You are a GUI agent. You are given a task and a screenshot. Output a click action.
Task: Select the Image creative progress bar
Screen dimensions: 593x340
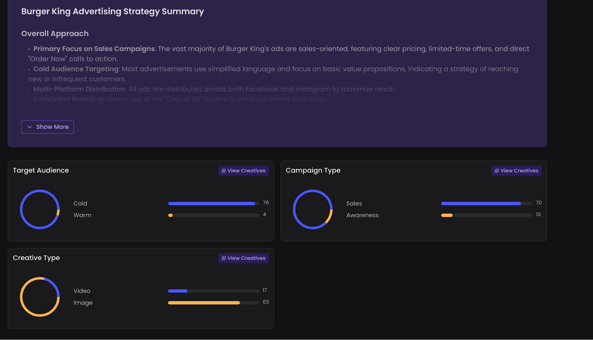[213, 303]
